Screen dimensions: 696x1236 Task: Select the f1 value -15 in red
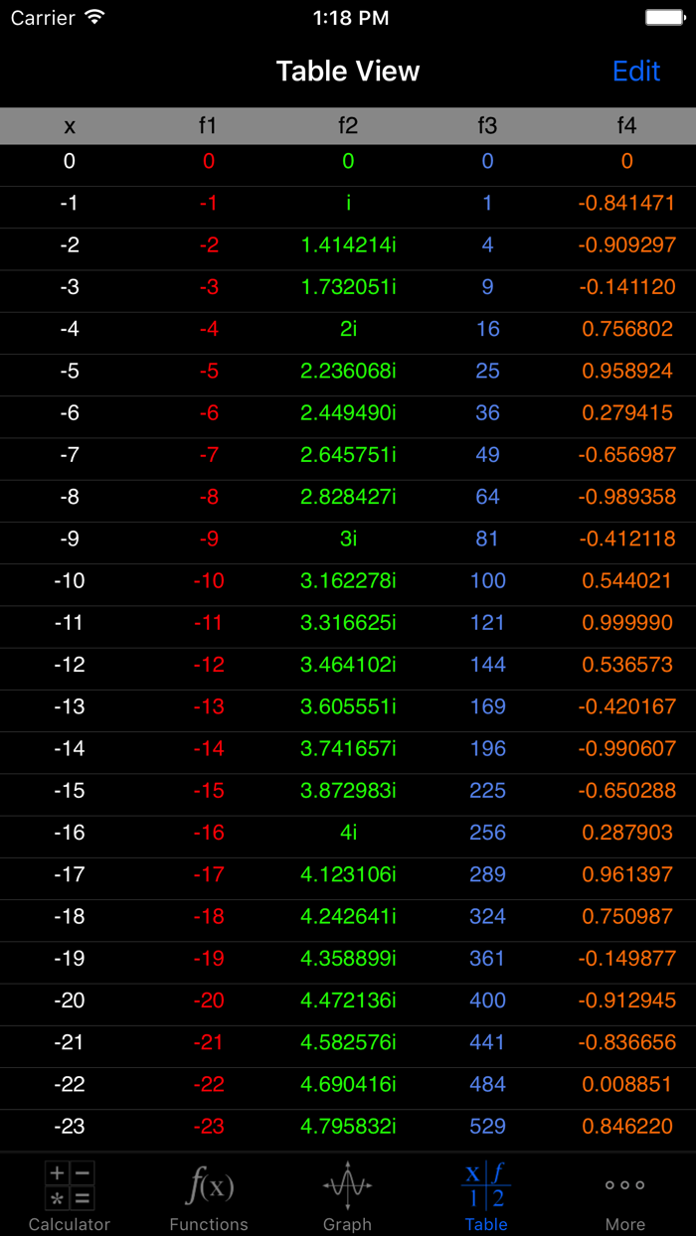tap(209, 791)
